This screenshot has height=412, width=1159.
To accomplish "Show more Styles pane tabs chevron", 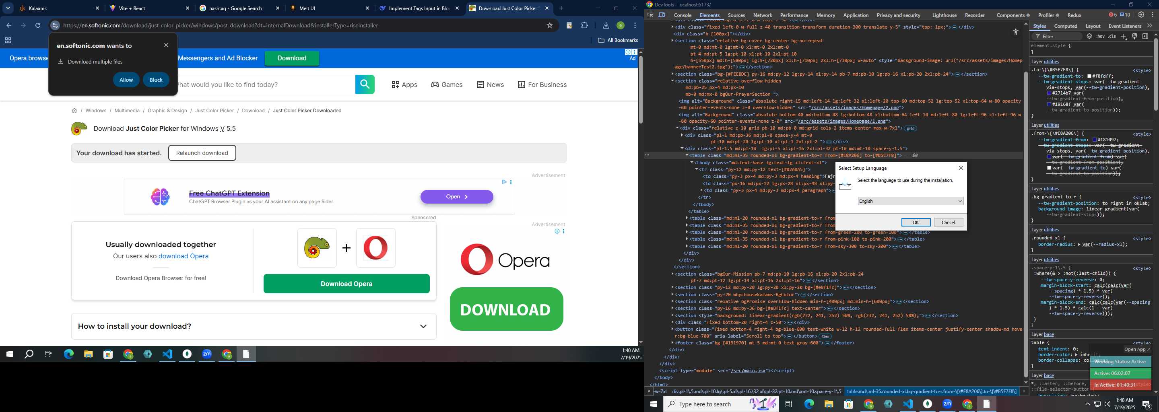I will pos(1150,26).
